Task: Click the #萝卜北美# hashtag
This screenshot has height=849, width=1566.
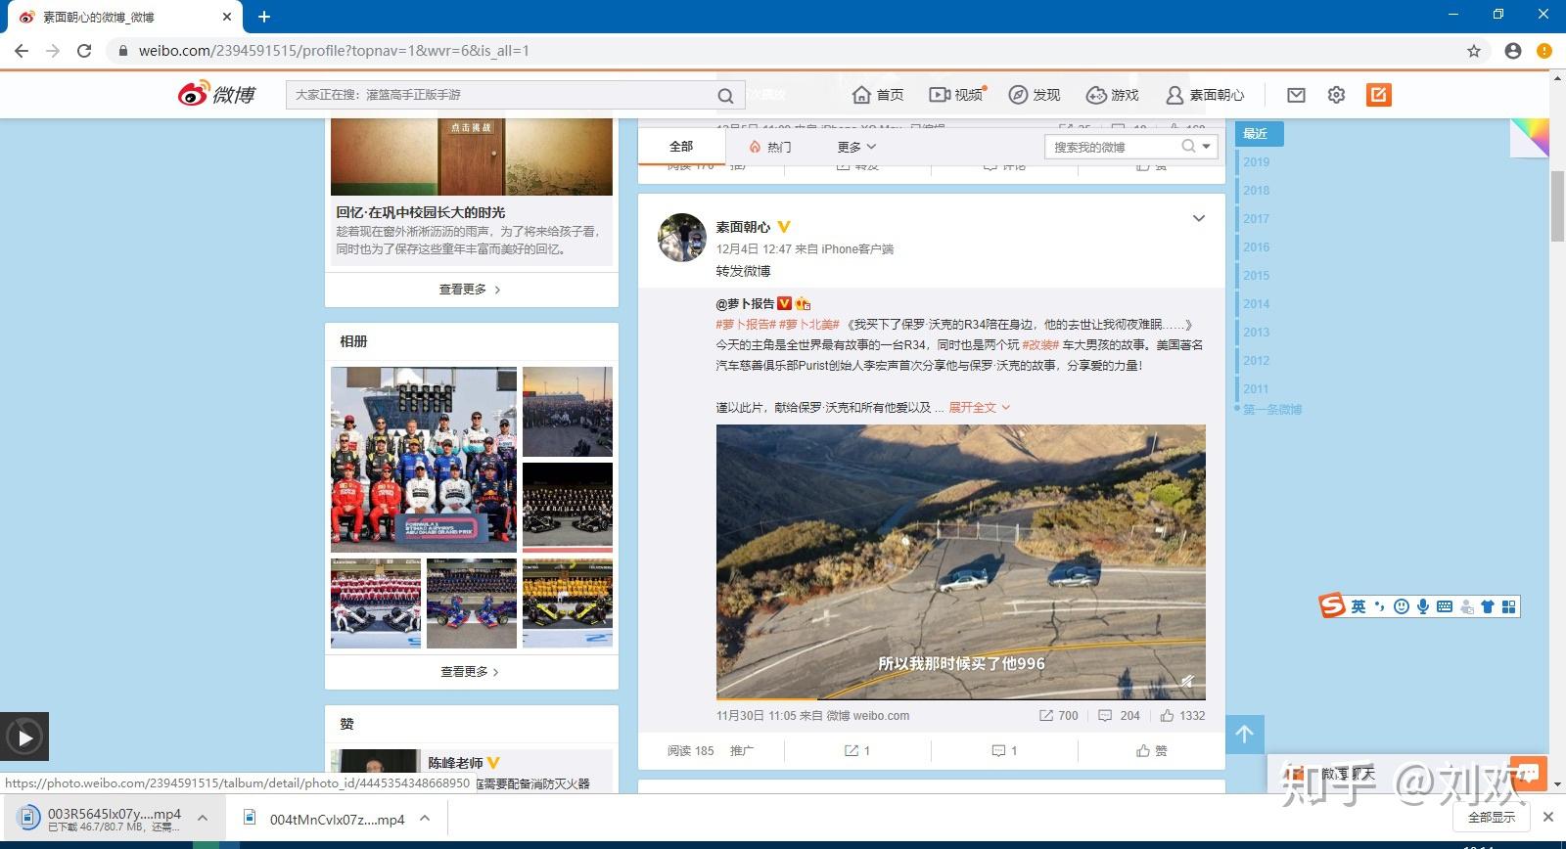Action: (x=808, y=325)
